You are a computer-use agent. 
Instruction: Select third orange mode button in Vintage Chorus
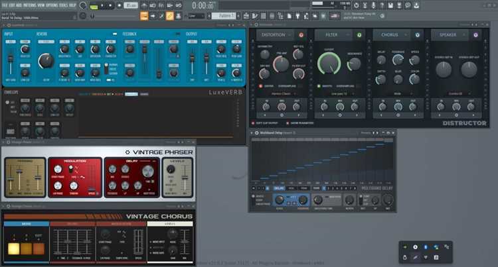click(x=39, y=248)
